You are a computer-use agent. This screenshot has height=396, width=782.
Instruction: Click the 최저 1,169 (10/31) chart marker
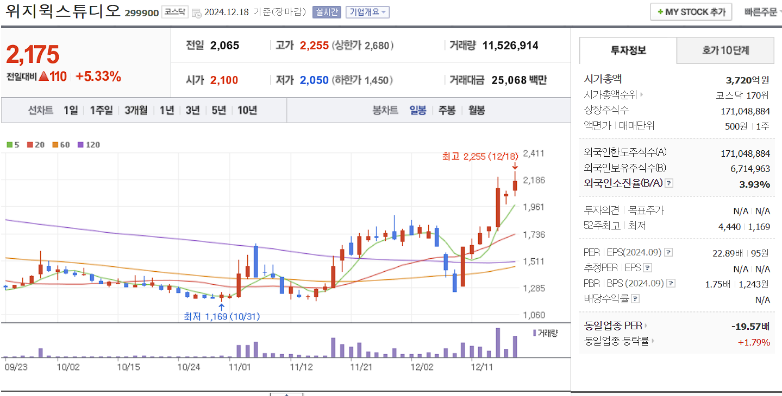click(x=222, y=316)
